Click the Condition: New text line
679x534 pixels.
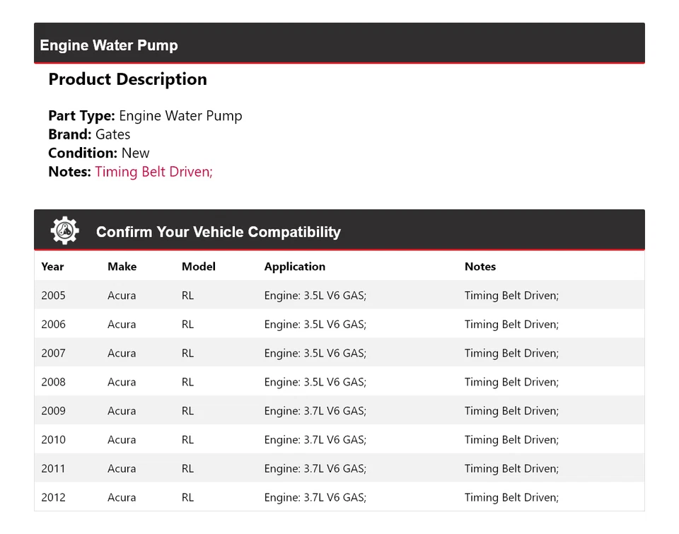coord(99,153)
